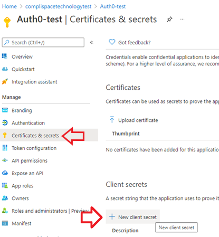Click the Manifest icon
This screenshot has width=219, height=237.
(5, 223)
